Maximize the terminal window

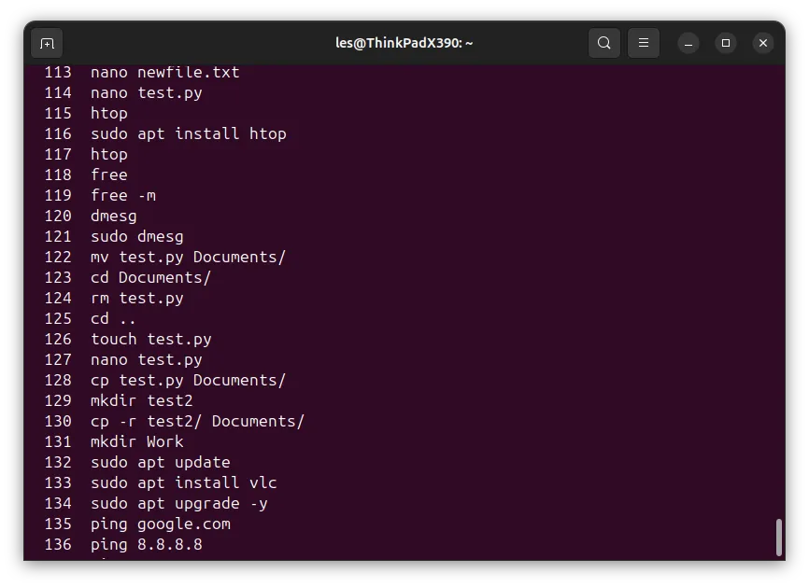[x=726, y=43]
